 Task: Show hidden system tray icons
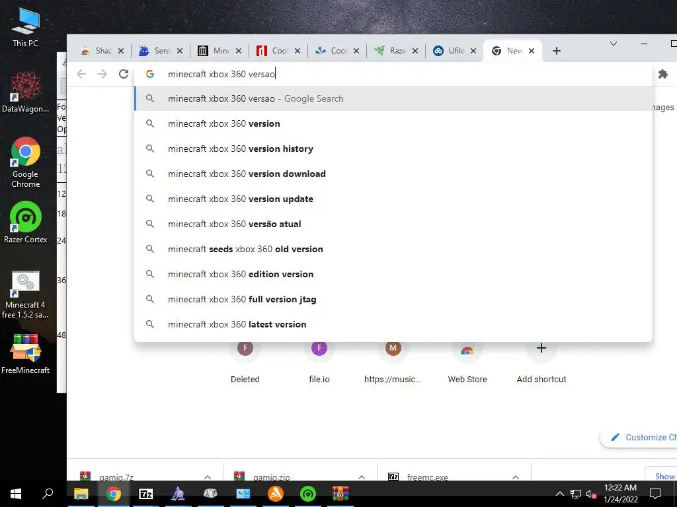[559, 494]
